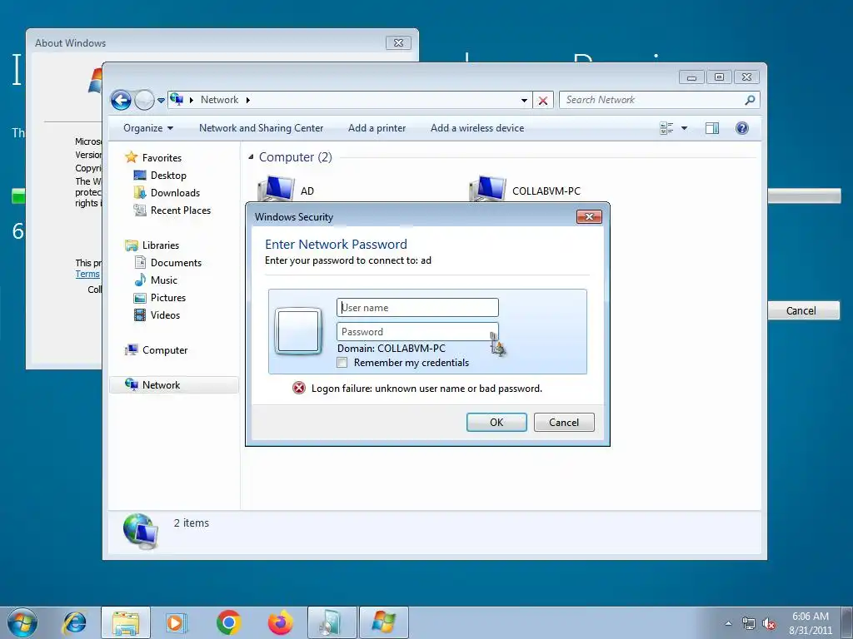Open the Start menu orb
This screenshot has width=853, height=639.
coord(22,622)
